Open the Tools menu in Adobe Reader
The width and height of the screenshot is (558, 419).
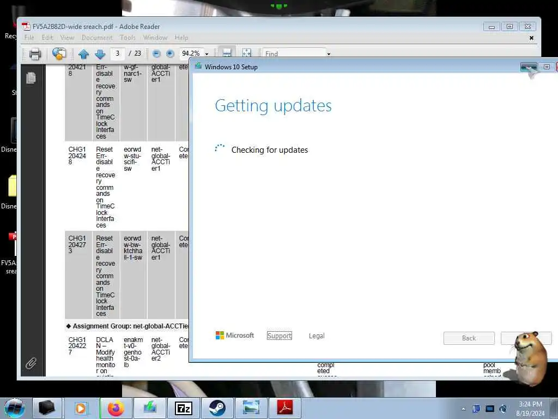(x=128, y=38)
